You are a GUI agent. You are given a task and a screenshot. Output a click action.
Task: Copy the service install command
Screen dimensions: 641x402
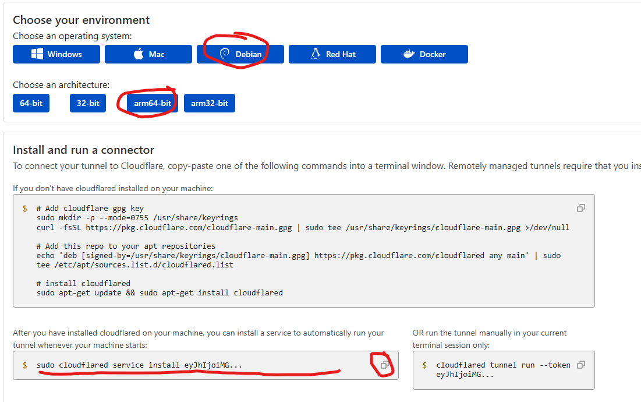[385, 365]
